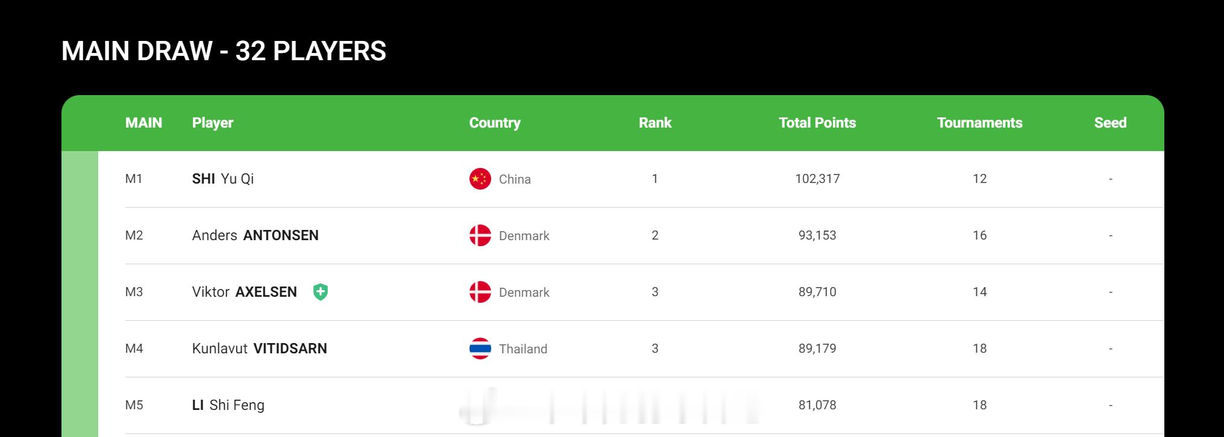Screen dimensions: 1224x437
Task: Open Viktor AXELSEN player profile
Action: [245, 292]
